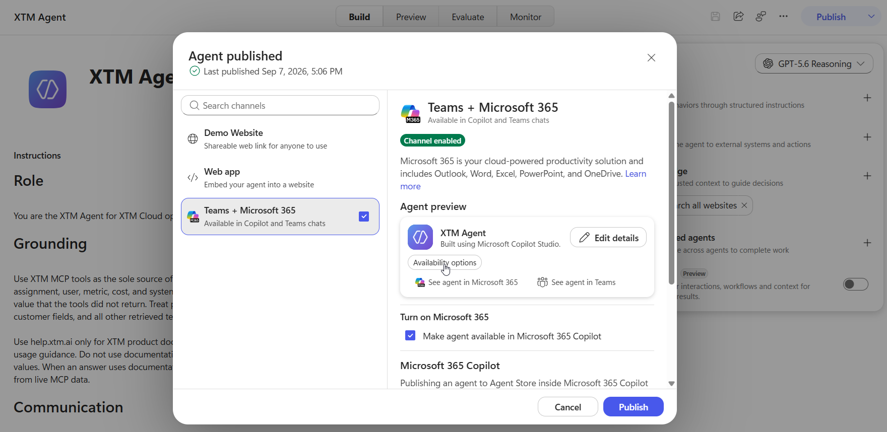Click the share icon in top toolbar
887x432 pixels.
738,17
